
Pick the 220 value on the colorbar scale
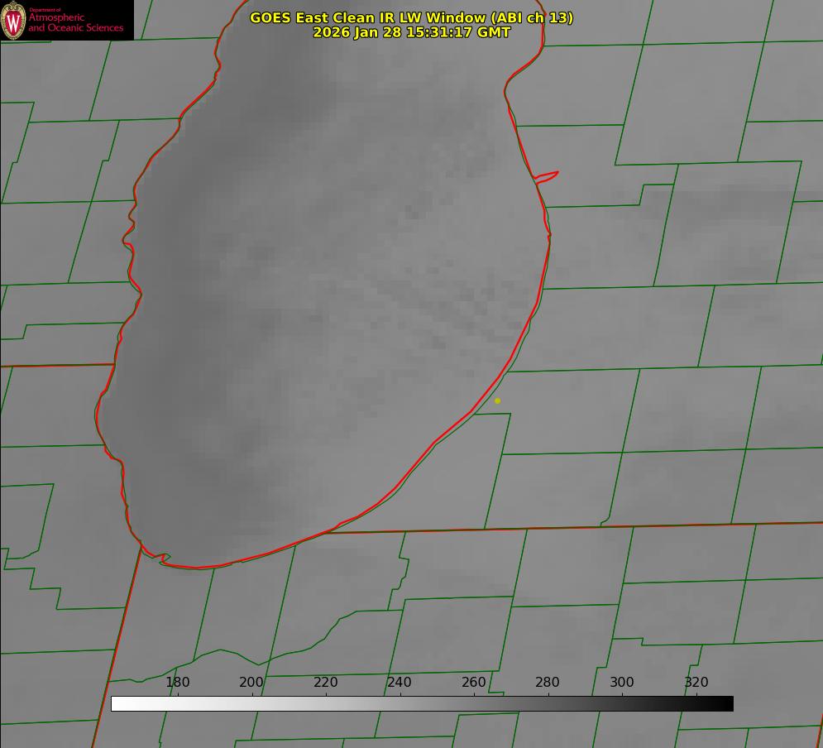click(326, 683)
